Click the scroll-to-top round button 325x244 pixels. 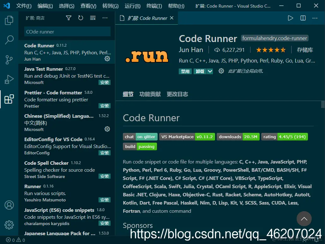[304, 219]
